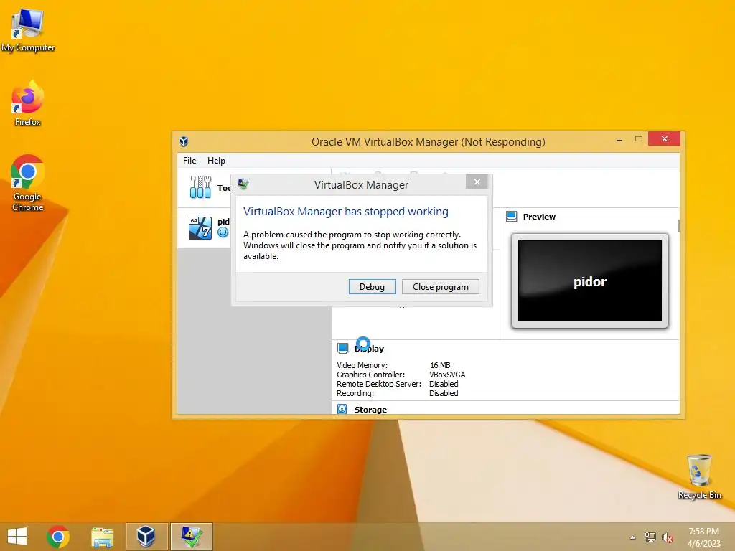This screenshot has height=551, width=735.
Task: Click the 'VirtualBox Manager has stopped working' heading
Action: (346, 212)
